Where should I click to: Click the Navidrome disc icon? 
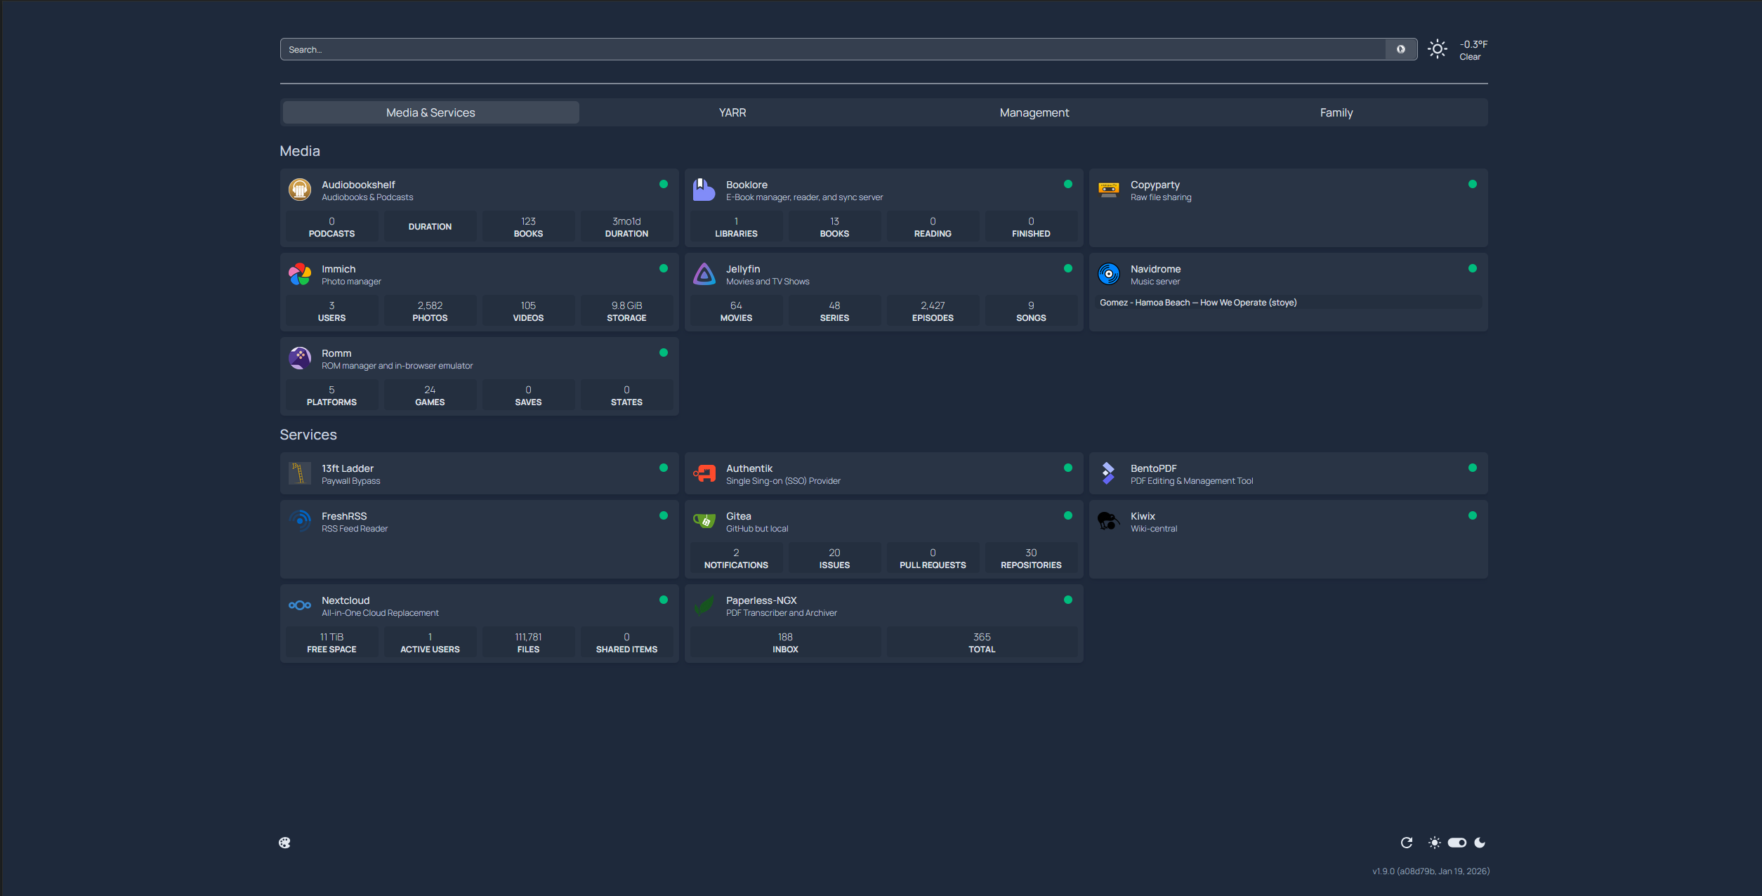click(x=1108, y=274)
